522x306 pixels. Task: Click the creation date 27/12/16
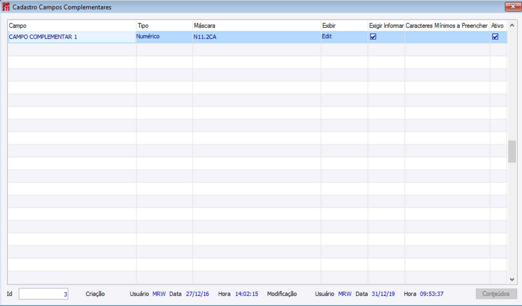197,294
